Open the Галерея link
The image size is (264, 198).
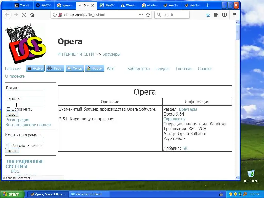pos(162,69)
